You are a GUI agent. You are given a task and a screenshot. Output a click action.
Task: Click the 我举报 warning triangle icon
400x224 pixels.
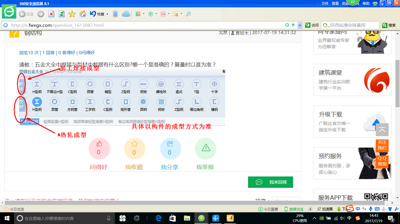coord(206,148)
